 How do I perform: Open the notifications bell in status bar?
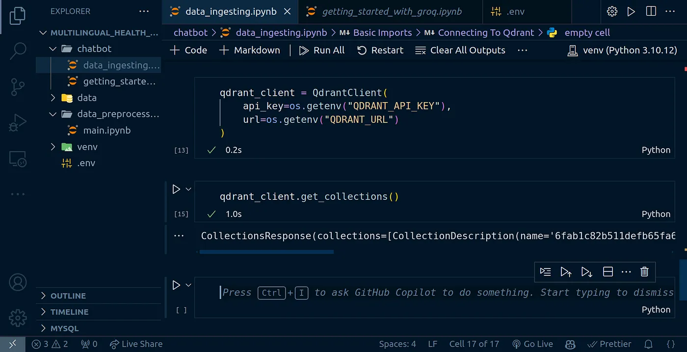pos(649,344)
